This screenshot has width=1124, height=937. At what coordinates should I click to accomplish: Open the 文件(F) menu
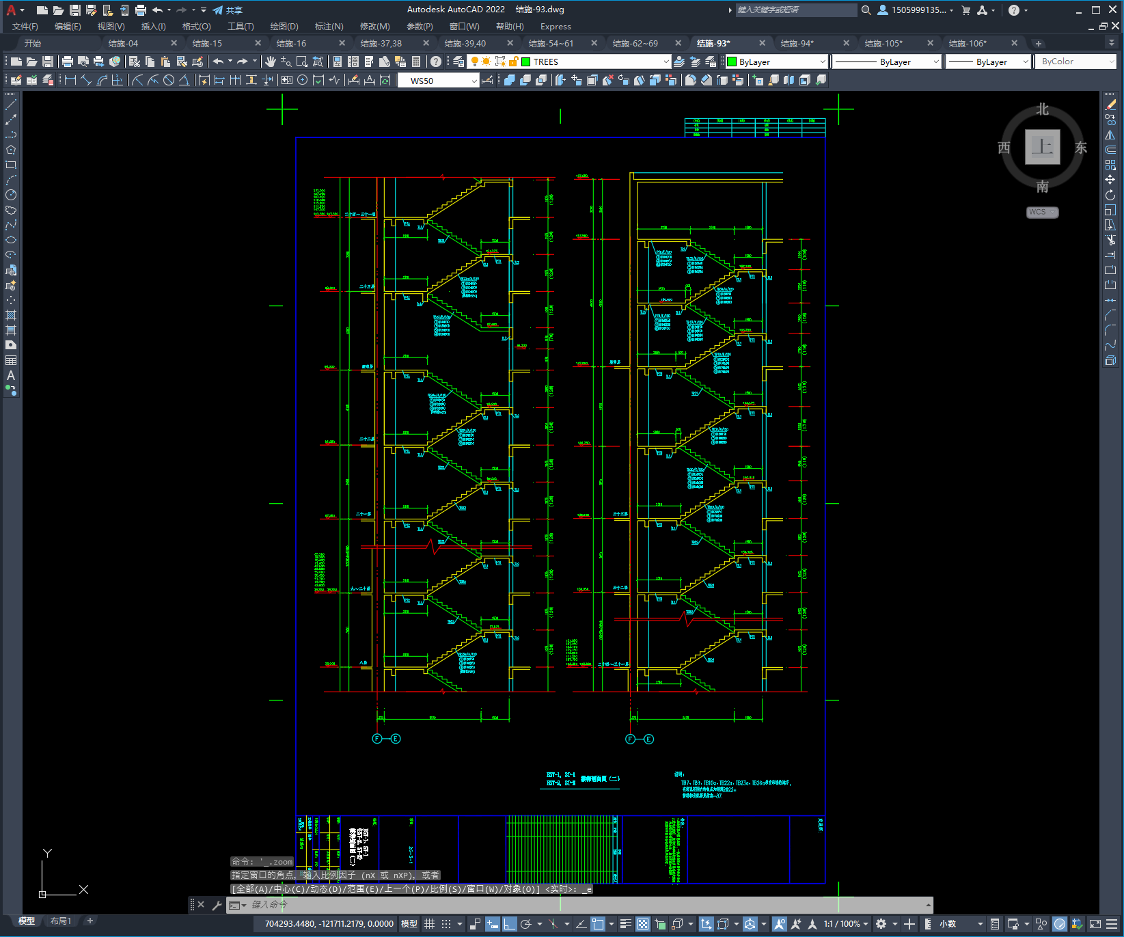click(25, 27)
